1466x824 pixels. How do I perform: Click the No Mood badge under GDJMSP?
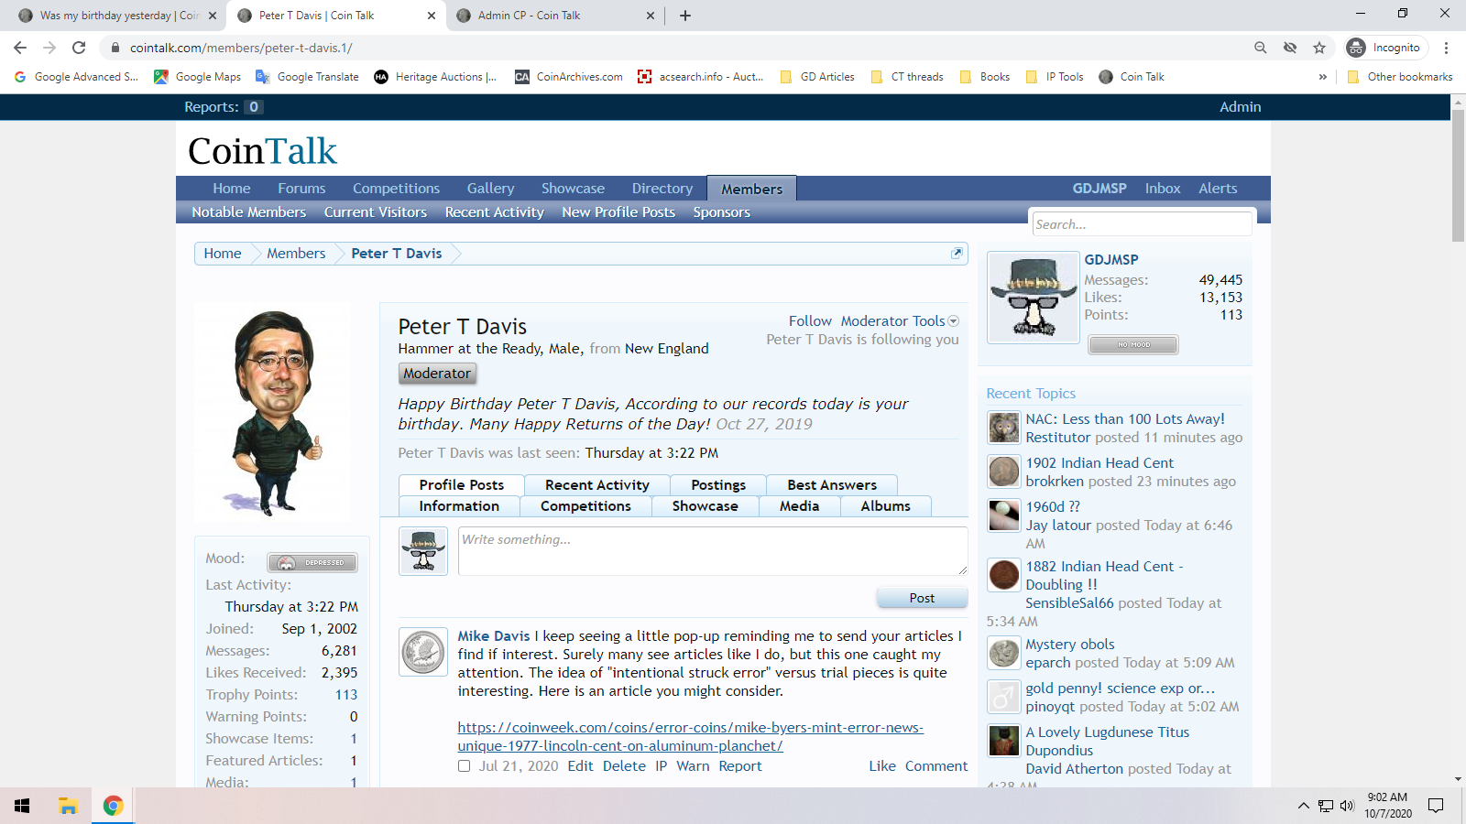point(1132,345)
